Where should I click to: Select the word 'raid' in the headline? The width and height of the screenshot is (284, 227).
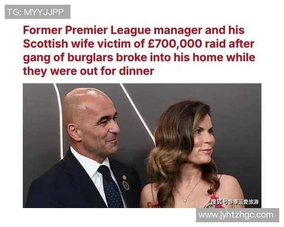tap(215, 44)
